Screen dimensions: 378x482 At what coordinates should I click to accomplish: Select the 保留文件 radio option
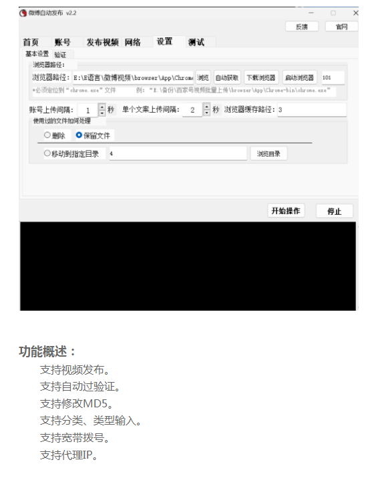(x=93, y=135)
